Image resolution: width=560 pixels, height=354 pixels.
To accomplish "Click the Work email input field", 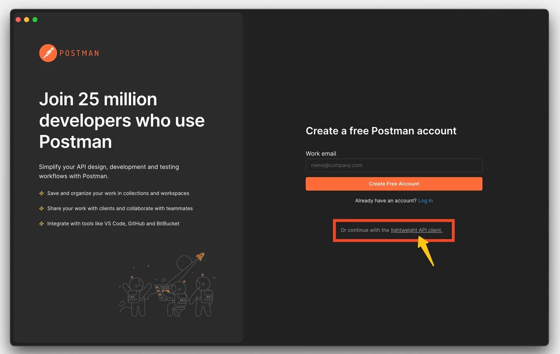I will click(394, 165).
